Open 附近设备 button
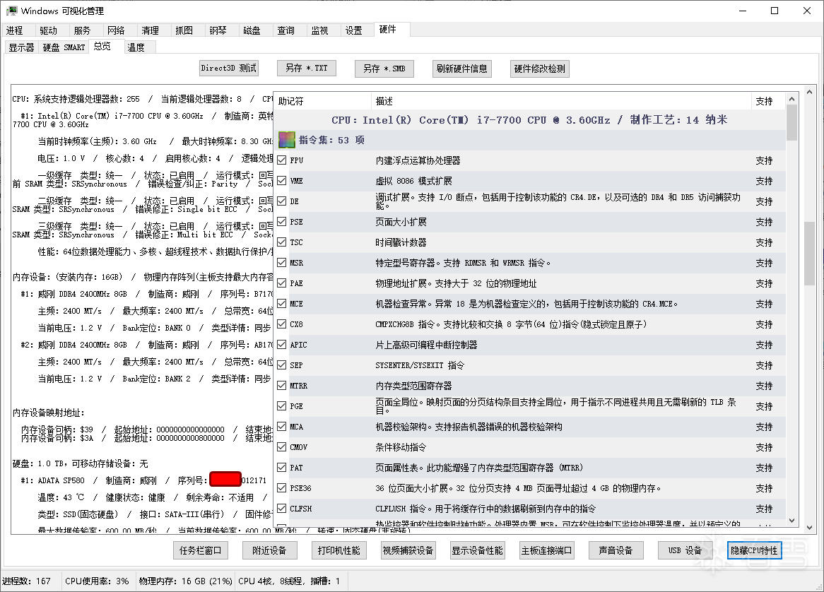Screen dimensions: 824x592 pos(269,550)
